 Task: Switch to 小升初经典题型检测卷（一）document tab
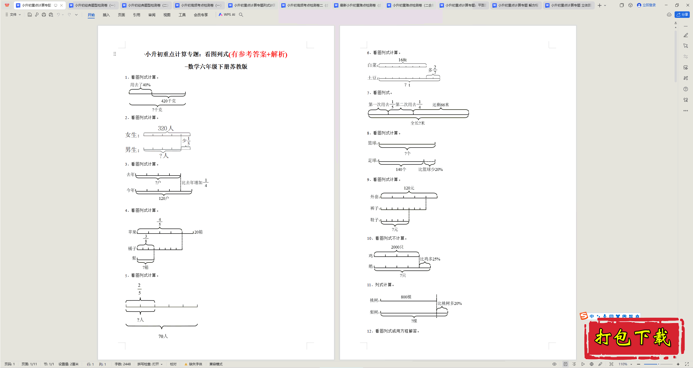pos(93,5)
